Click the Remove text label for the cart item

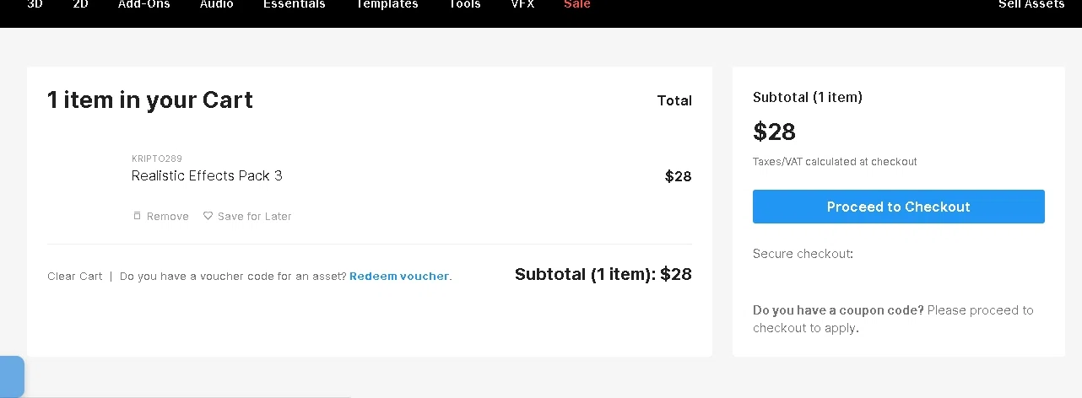(x=168, y=217)
